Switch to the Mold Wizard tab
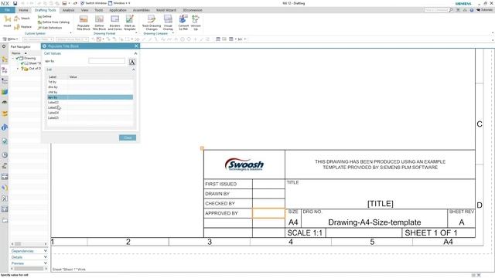This screenshot has height=278, width=495. click(166, 10)
